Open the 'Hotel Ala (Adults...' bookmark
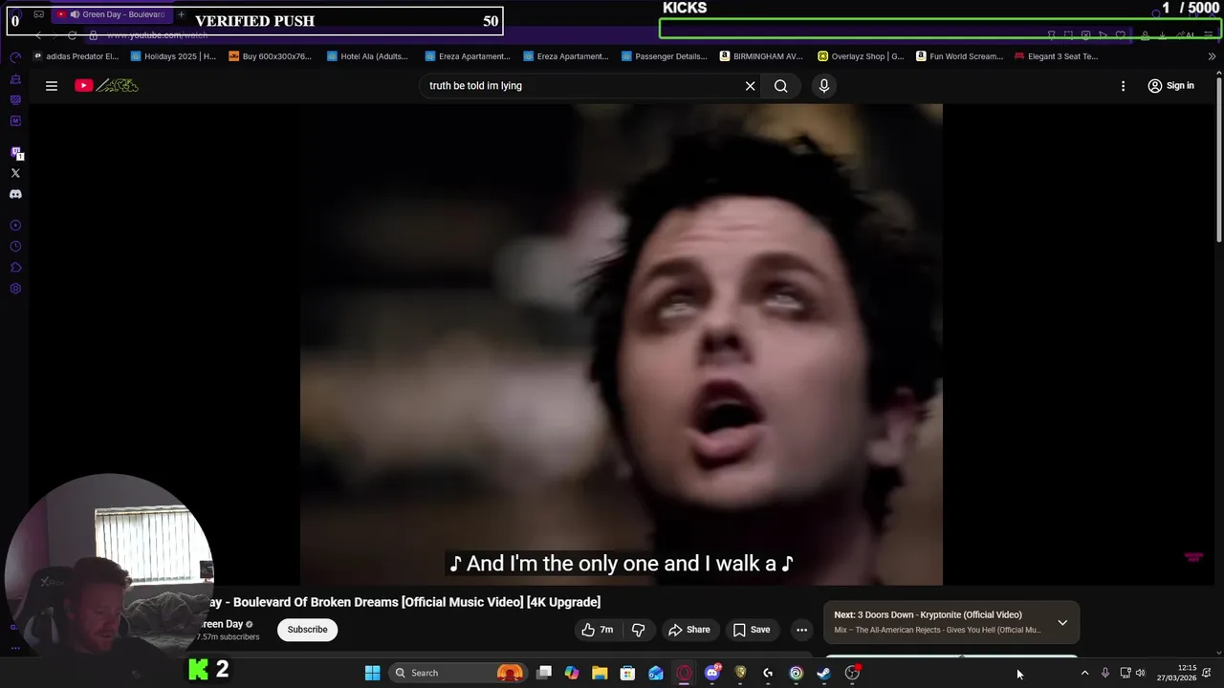The height and width of the screenshot is (688, 1224). (367, 56)
